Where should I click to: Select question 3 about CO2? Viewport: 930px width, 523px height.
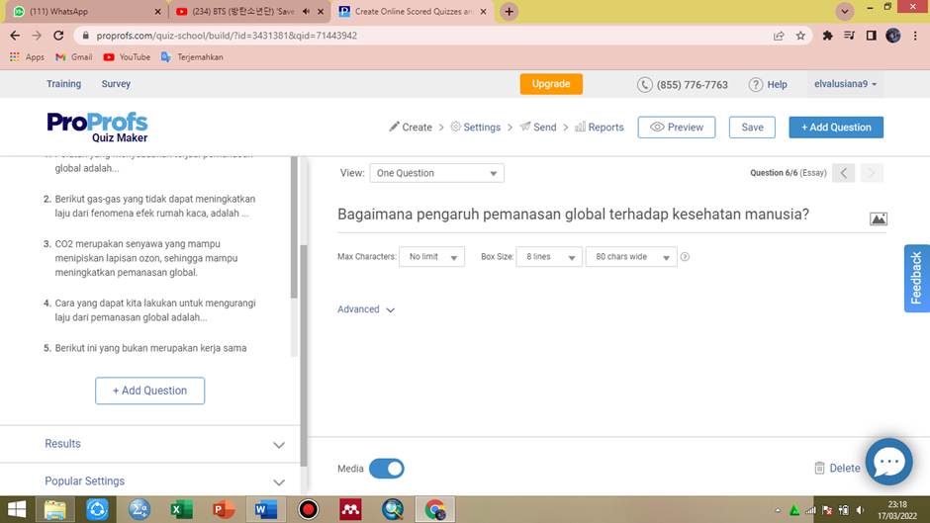(148, 258)
